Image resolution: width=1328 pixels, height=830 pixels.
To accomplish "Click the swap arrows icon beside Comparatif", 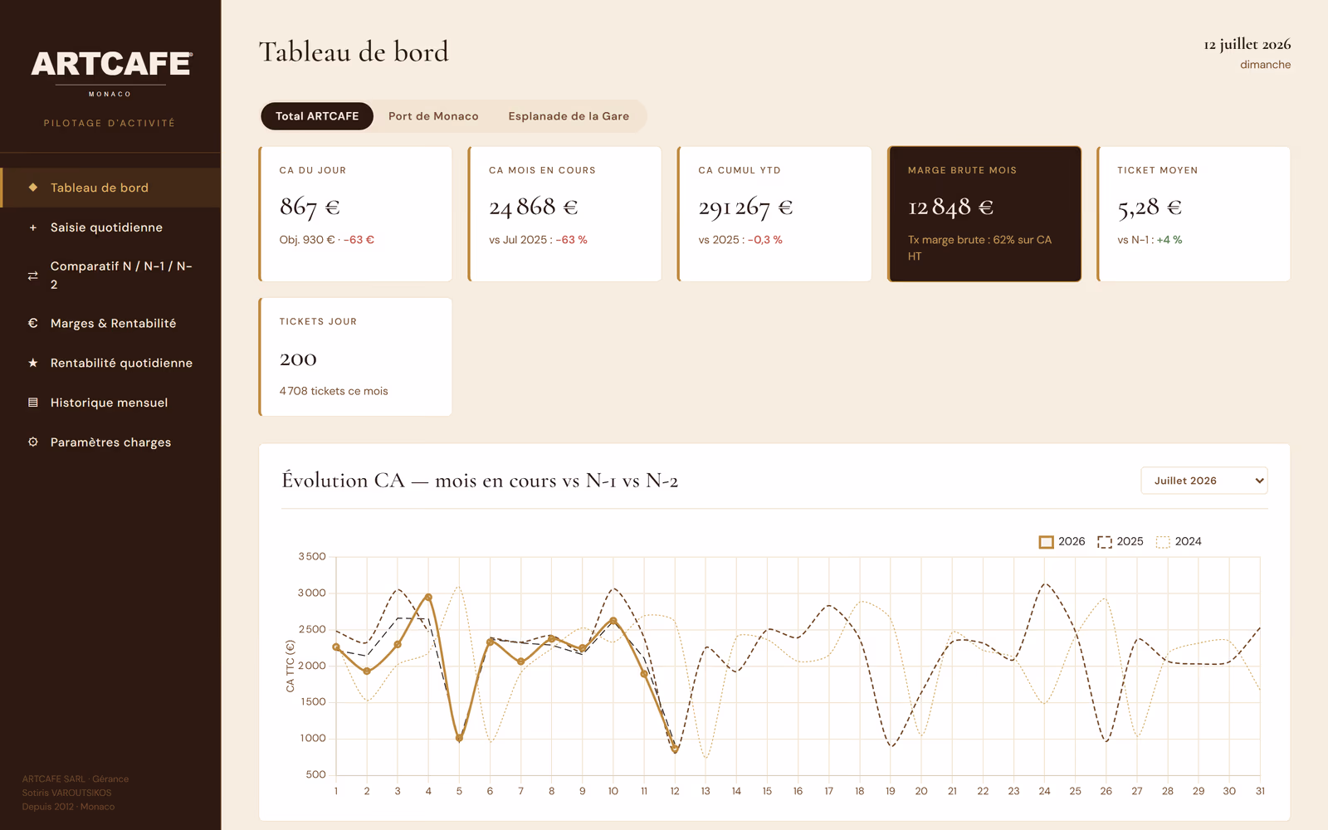I will click(x=33, y=276).
